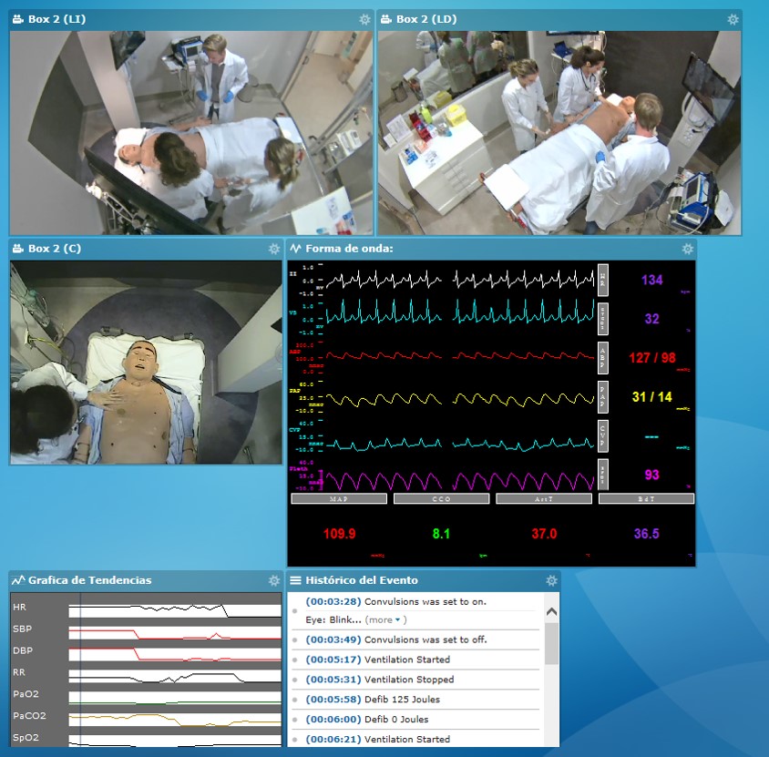Click event 00:06:21 Ventilation Started
Screen dimensions: 769x757
pyautogui.click(x=377, y=739)
